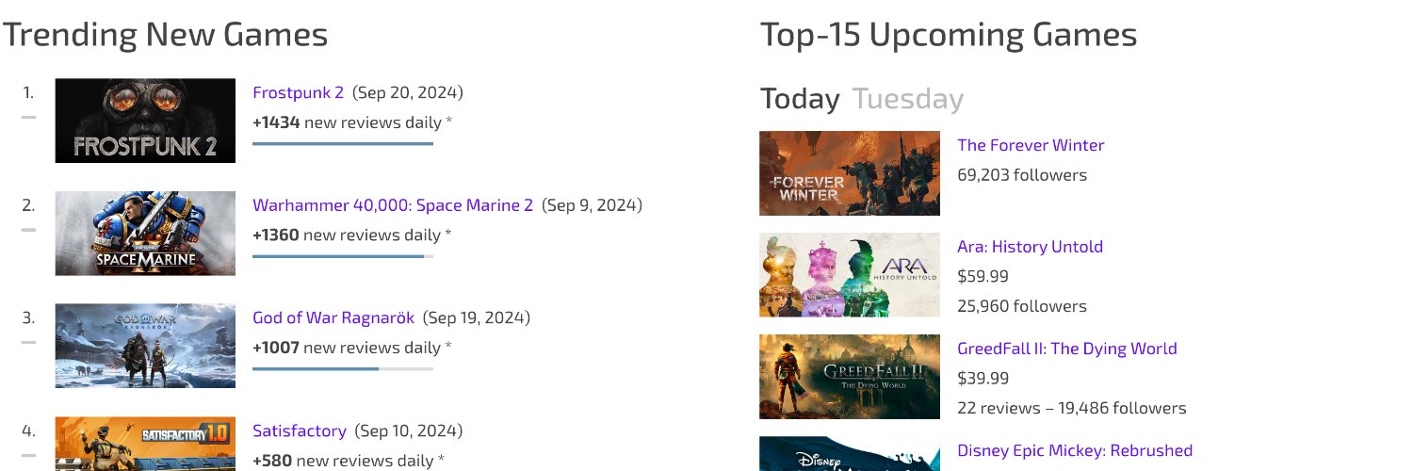Switch to the Tuesday tab
The image size is (1413, 471).
pos(908,99)
